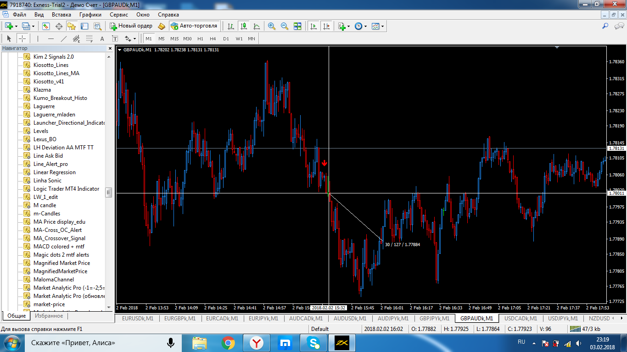Click the Новый ордер button

click(131, 26)
